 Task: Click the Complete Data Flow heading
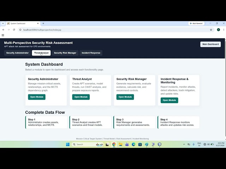[x=45, y=112]
